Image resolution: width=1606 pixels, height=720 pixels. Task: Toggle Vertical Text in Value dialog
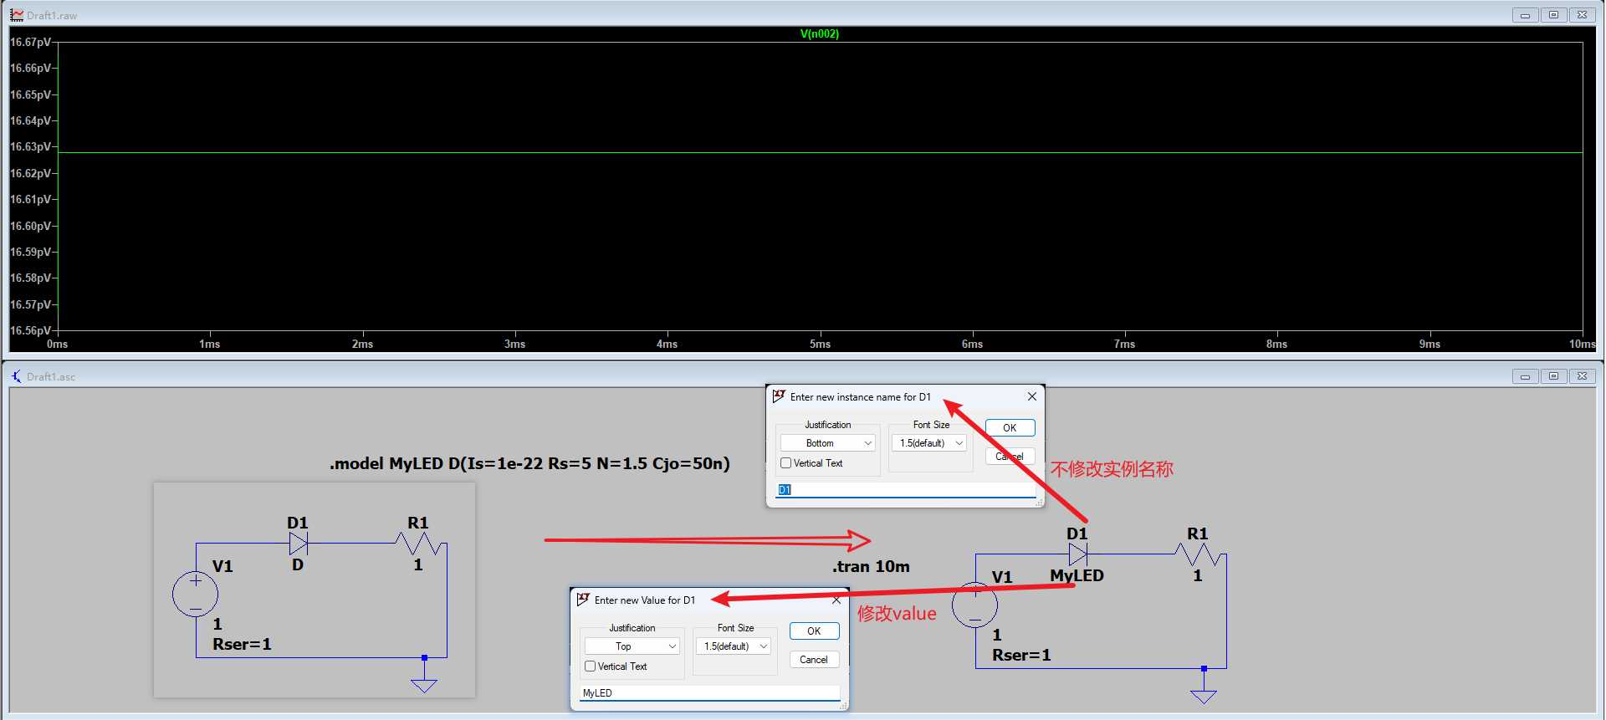[x=591, y=666]
